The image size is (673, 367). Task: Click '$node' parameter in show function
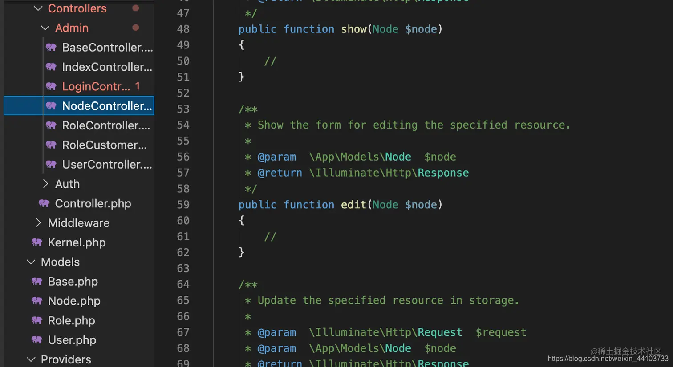click(421, 29)
